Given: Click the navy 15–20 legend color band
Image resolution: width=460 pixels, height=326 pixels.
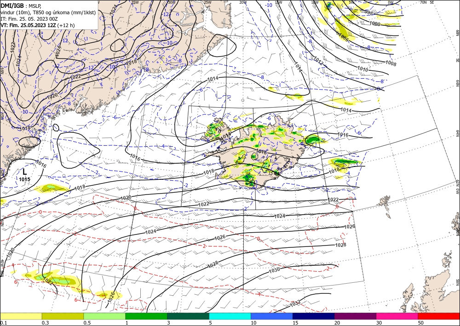Looking at the screenshot, I should pos(313,316).
